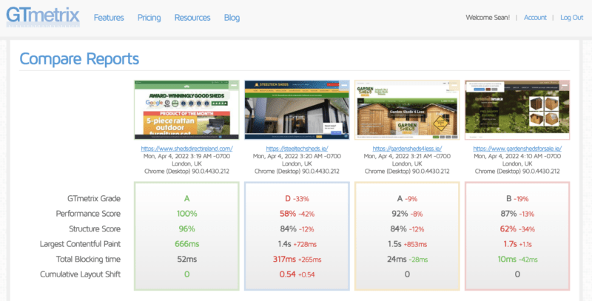
Task: Click the '92%' performance score
Action: 400,214
